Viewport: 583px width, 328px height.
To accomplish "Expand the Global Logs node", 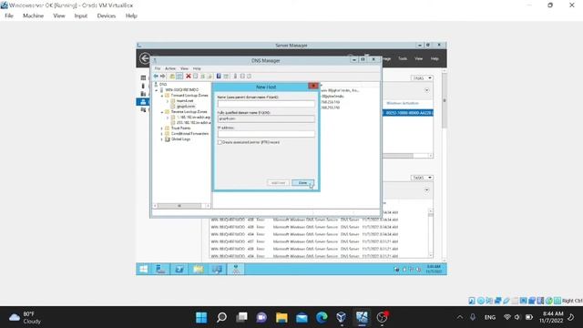I will [162, 139].
